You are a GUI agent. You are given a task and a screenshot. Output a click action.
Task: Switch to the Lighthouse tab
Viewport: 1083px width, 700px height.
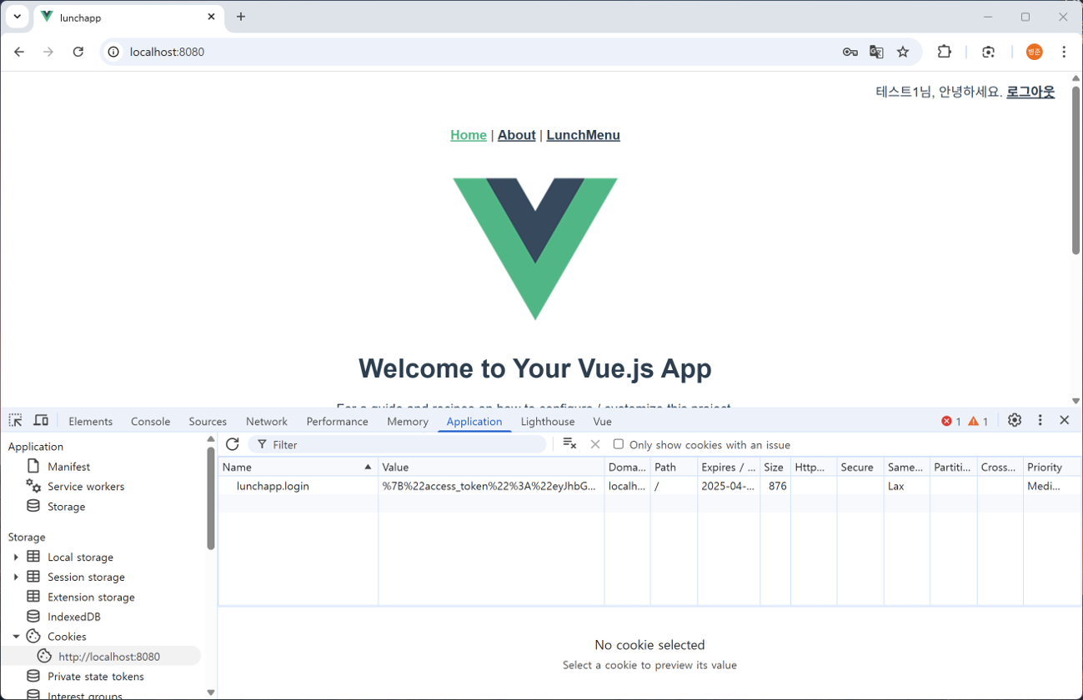pyautogui.click(x=548, y=422)
